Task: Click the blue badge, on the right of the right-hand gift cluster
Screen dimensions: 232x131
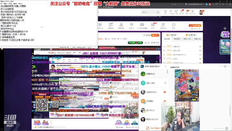Action: [135, 123]
